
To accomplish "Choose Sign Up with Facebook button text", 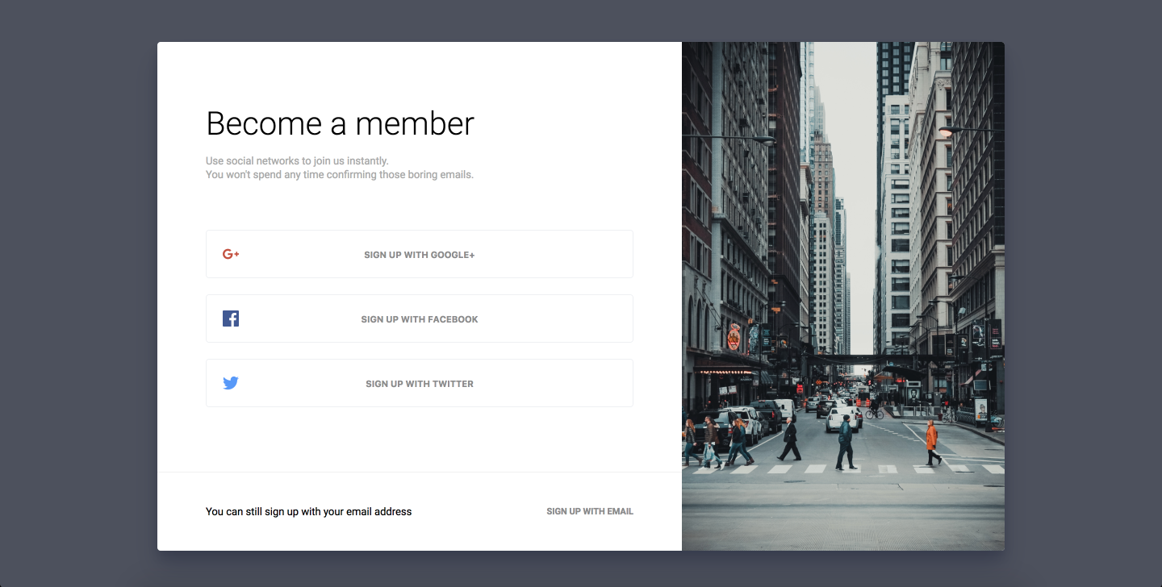I will click(420, 319).
